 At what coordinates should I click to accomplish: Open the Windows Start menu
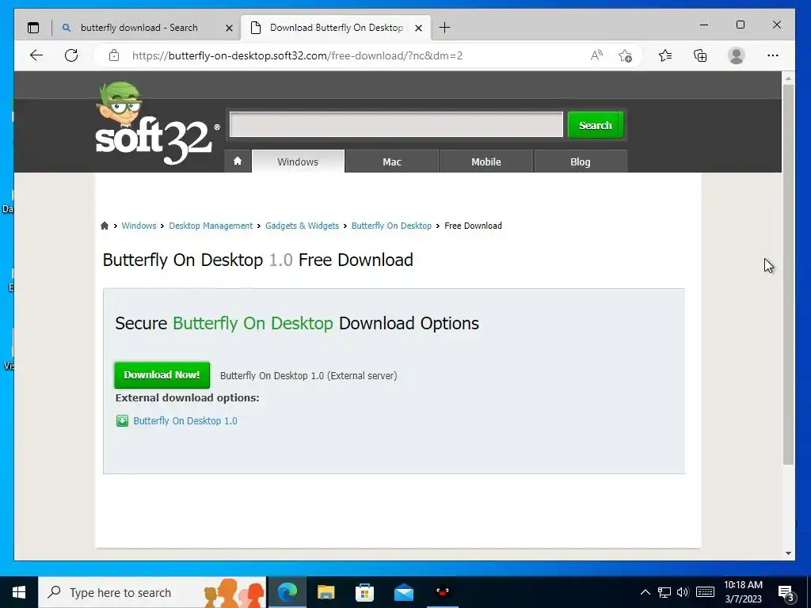[x=19, y=592]
